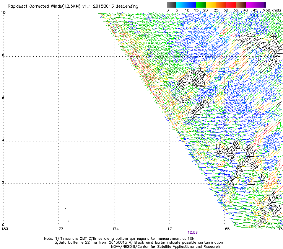
Task: Select the blue 10-15 knots color band
Action: 191,5
